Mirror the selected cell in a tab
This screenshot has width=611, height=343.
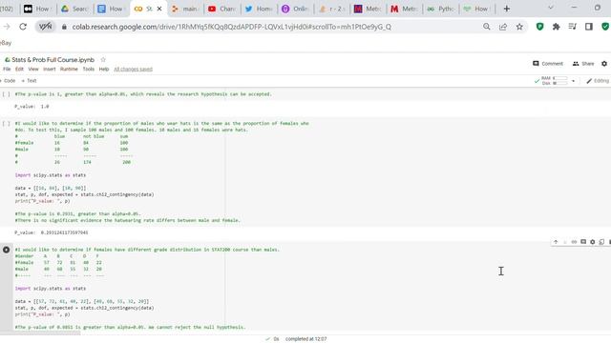(x=601, y=242)
